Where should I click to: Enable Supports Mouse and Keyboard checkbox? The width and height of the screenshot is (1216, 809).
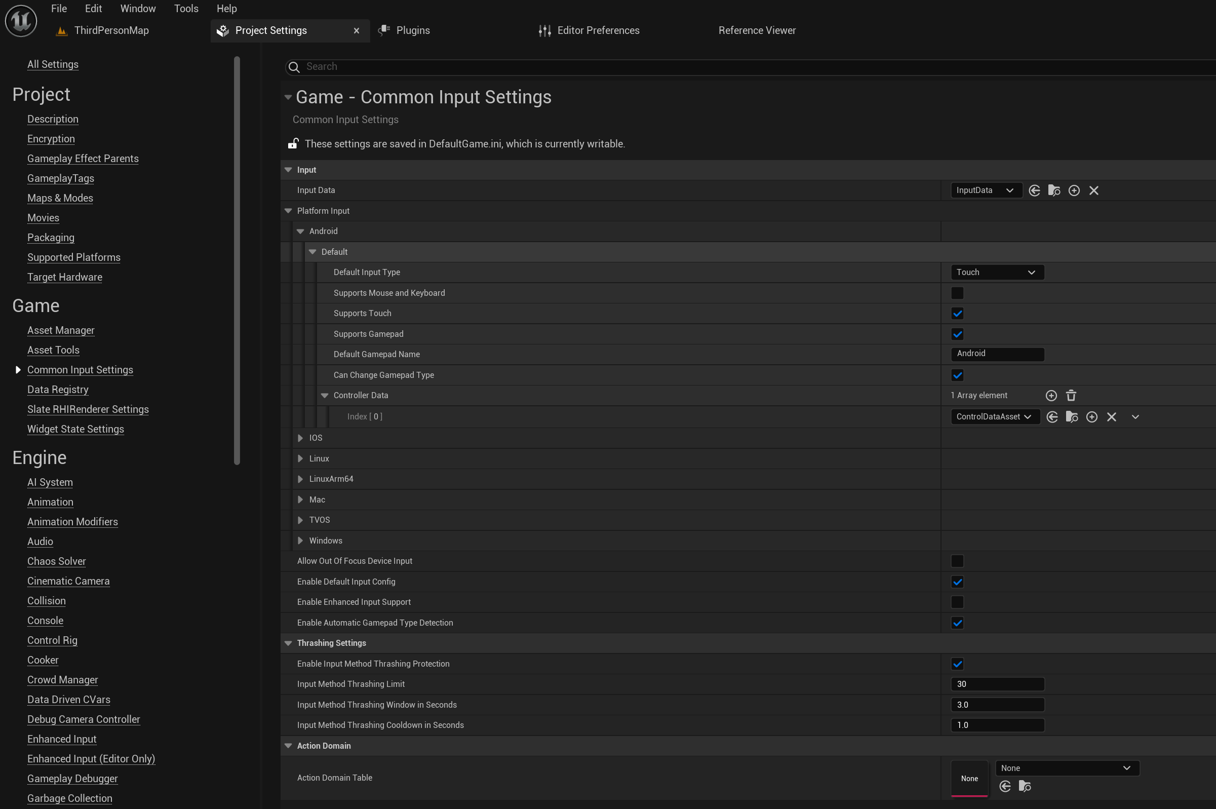click(957, 293)
